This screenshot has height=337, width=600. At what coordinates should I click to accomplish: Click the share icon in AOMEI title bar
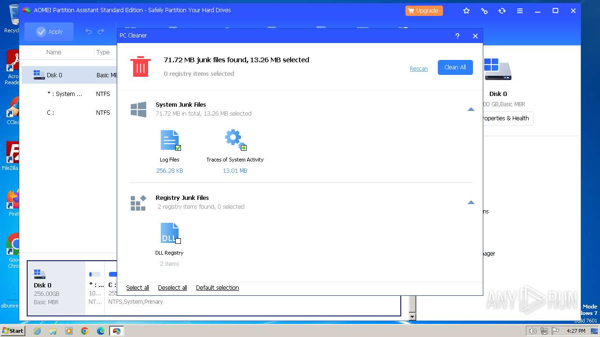click(484, 11)
